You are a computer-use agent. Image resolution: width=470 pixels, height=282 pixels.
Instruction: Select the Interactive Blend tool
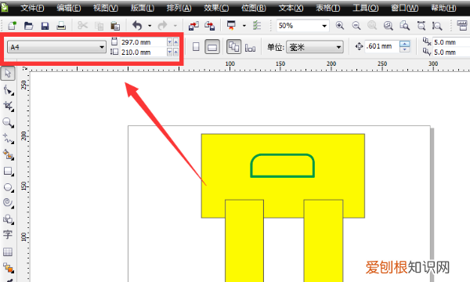9,268
